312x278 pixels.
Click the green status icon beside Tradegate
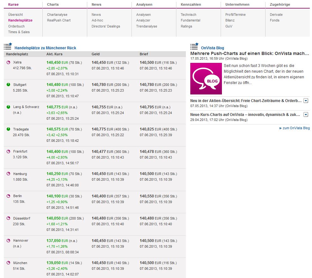[x=8, y=129]
